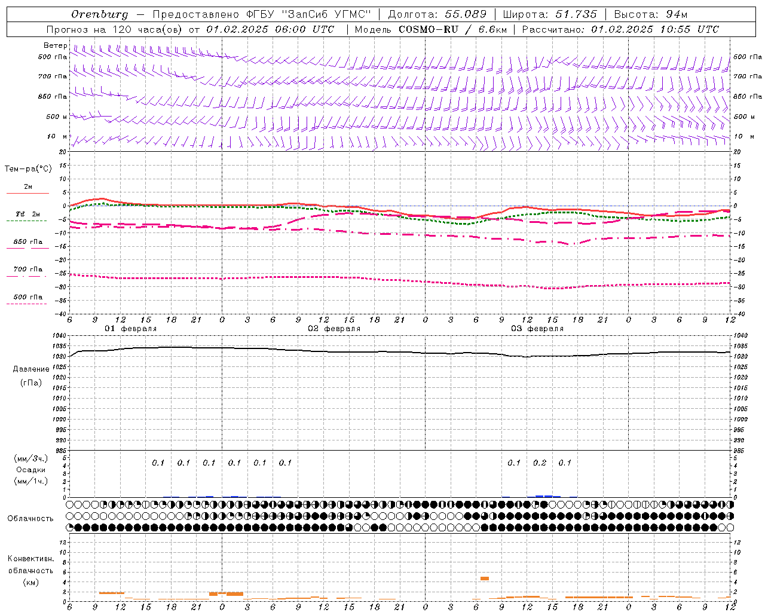This screenshot has width=765, height=612.
Task: Click the '02 февраля' date label
Action: 334,329
